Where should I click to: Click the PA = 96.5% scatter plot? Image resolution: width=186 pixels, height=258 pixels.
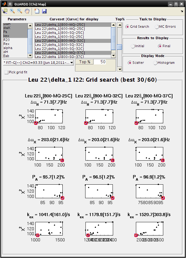coord(99,191)
